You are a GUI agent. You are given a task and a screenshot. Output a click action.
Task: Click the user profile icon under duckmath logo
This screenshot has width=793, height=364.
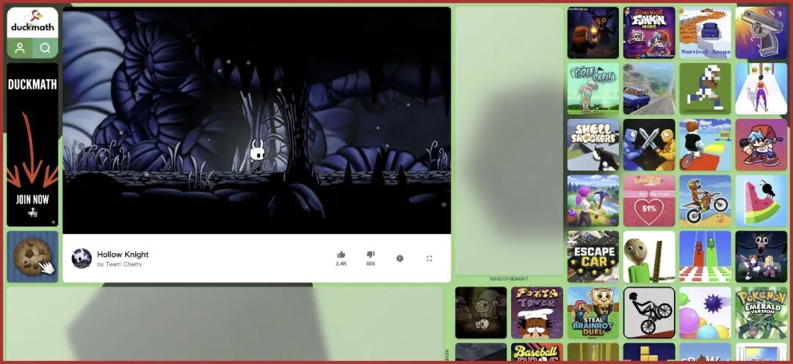pos(21,48)
